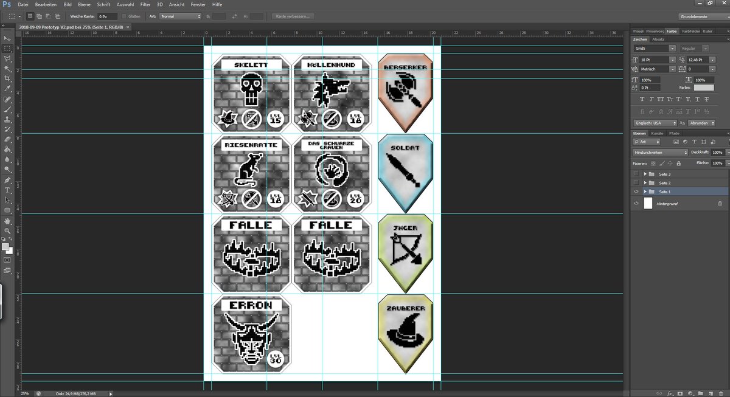Screen dimensions: 730x397
Task: Open the Filter menu
Action: pos(145,4)
